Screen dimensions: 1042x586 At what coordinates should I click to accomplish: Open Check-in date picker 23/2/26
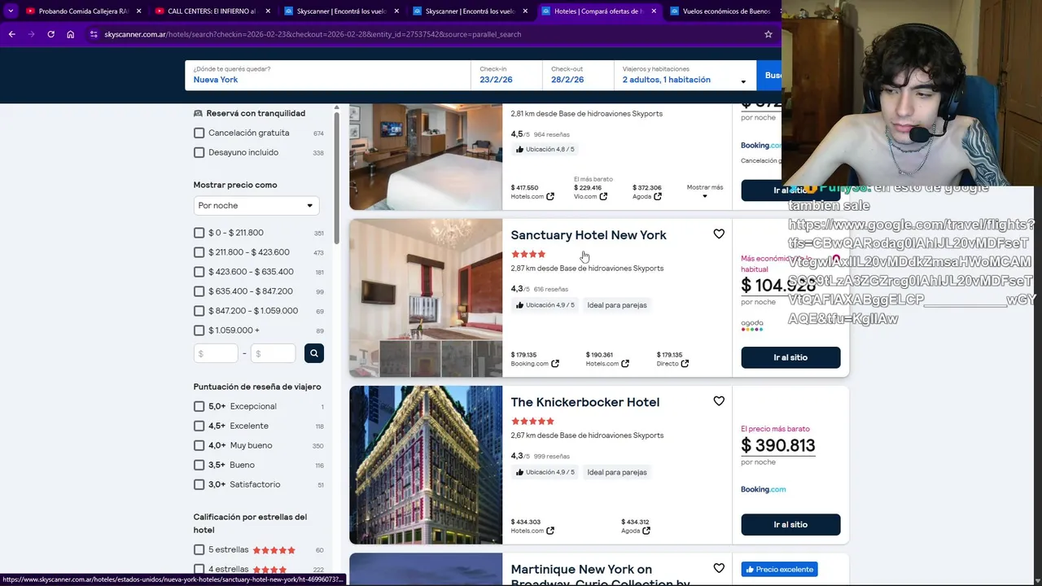click(x=506, y=75)
